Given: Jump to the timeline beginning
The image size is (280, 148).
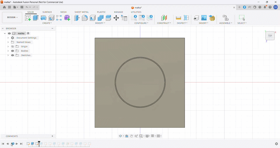Looking at the screenshot, I should [3, 144].
